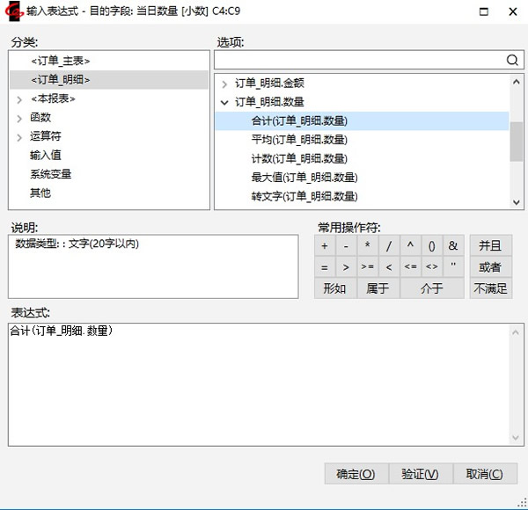The width and height of the screenshot is (528, 510).
Task: Choose 转文字(订单_明细.数量) option
Action: (x=304, y=196)
